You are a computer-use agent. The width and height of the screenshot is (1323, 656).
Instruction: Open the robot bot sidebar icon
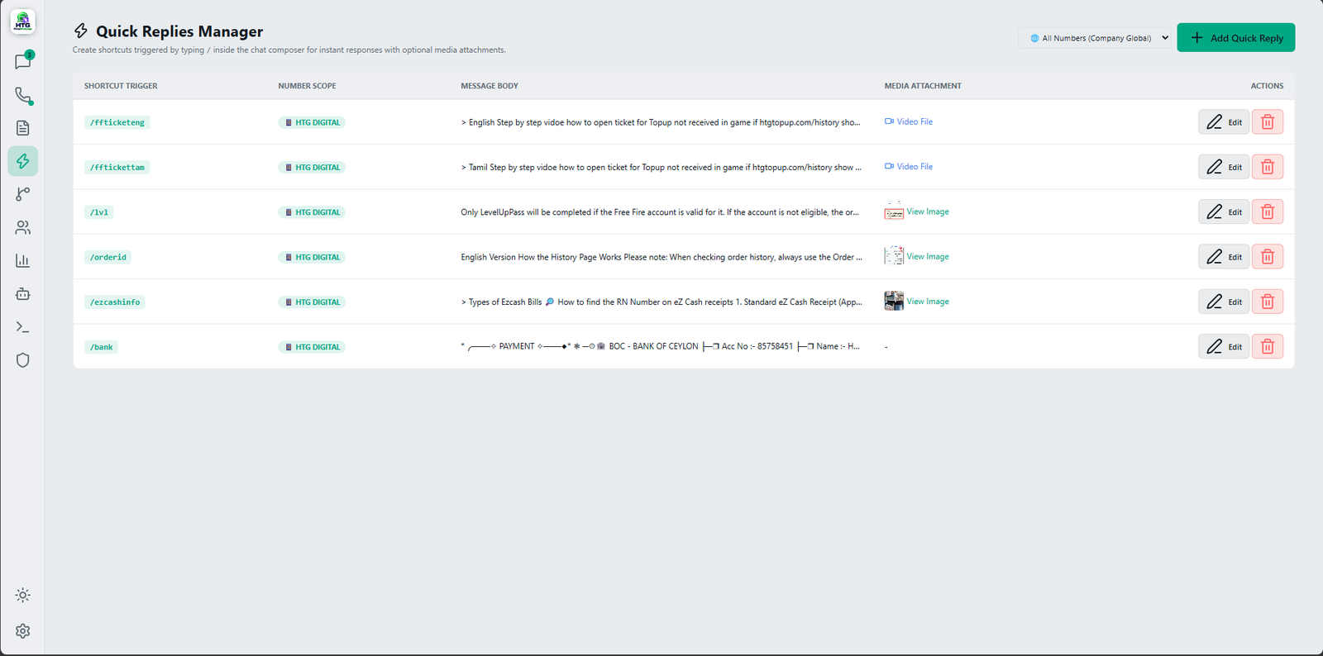pyautogui.click(x=23, y=294)
